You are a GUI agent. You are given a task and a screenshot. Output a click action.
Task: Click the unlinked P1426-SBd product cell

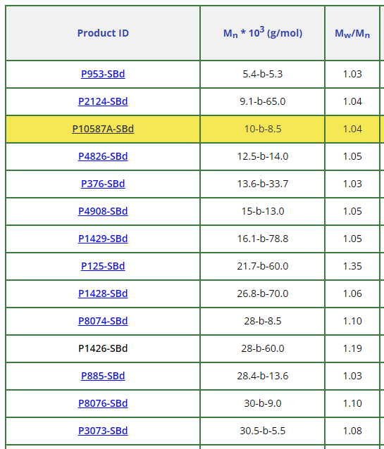tap(103, 348)
